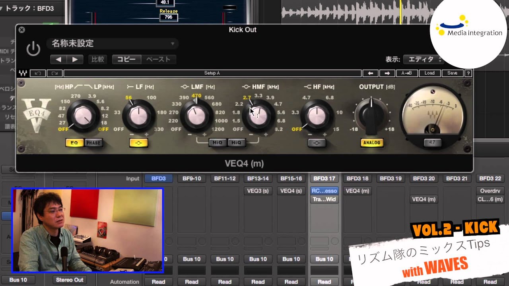
Task: Toggle the PHASE button on VEQ4
Action: 93,143
